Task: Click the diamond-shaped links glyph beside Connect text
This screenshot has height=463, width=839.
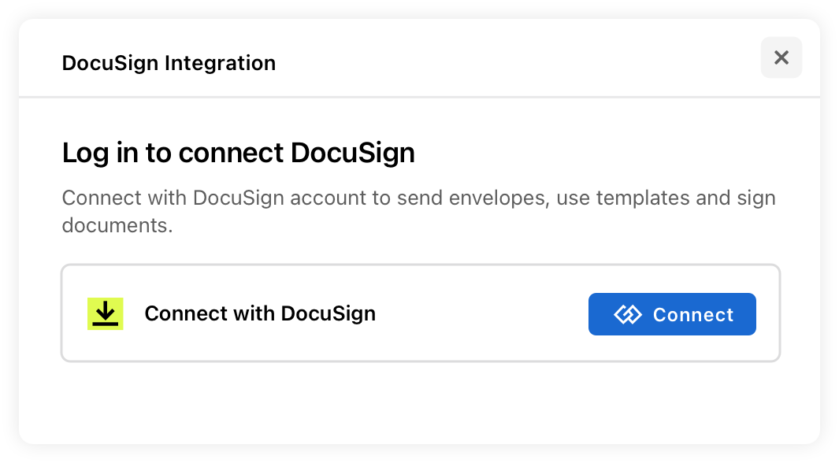Action: click(628, 314)
